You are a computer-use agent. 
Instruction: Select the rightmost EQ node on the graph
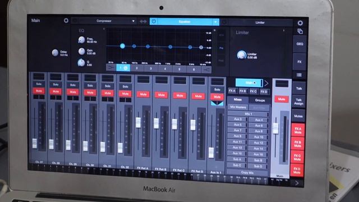(201, 47)
